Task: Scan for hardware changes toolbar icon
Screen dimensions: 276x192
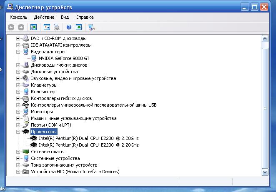Action: coord(92,27)
